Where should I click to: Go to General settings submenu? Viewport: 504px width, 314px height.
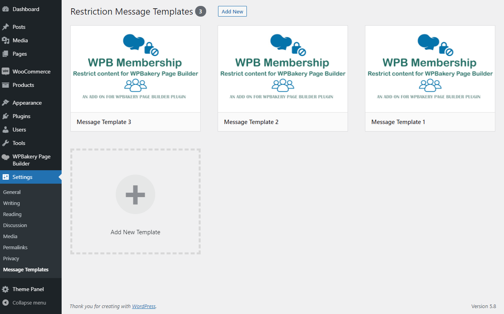(12, 192)
